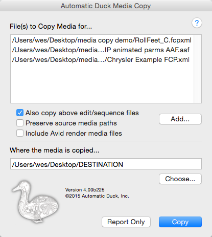Click the Version 4.00b225 text
This screenshot has height=237, width=212.
click(85, 190)
